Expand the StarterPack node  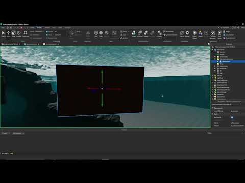[x=212, y=97]
